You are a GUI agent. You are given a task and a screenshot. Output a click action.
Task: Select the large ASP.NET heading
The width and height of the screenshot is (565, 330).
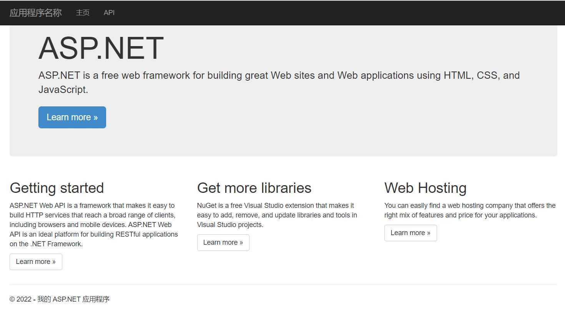point(101,48)
